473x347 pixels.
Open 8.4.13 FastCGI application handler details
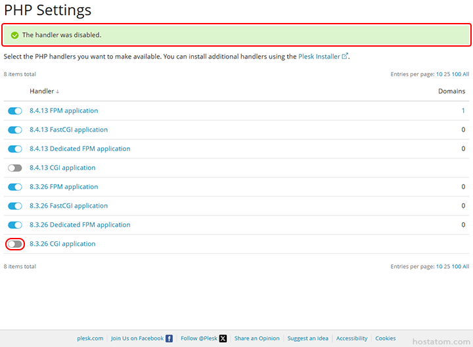point(68,130)
